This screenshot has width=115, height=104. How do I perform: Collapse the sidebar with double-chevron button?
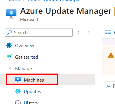coord(89,32)
